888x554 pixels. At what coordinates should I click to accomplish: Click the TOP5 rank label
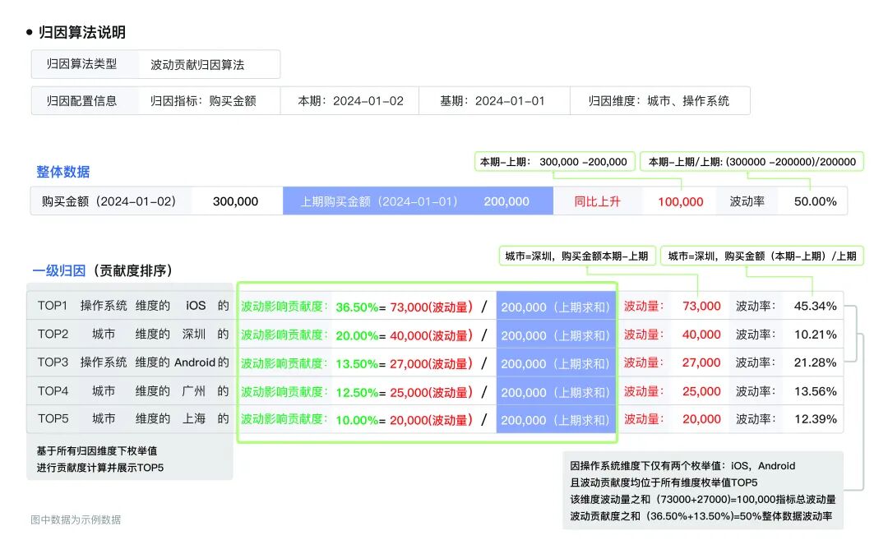(x=53, y=418)
